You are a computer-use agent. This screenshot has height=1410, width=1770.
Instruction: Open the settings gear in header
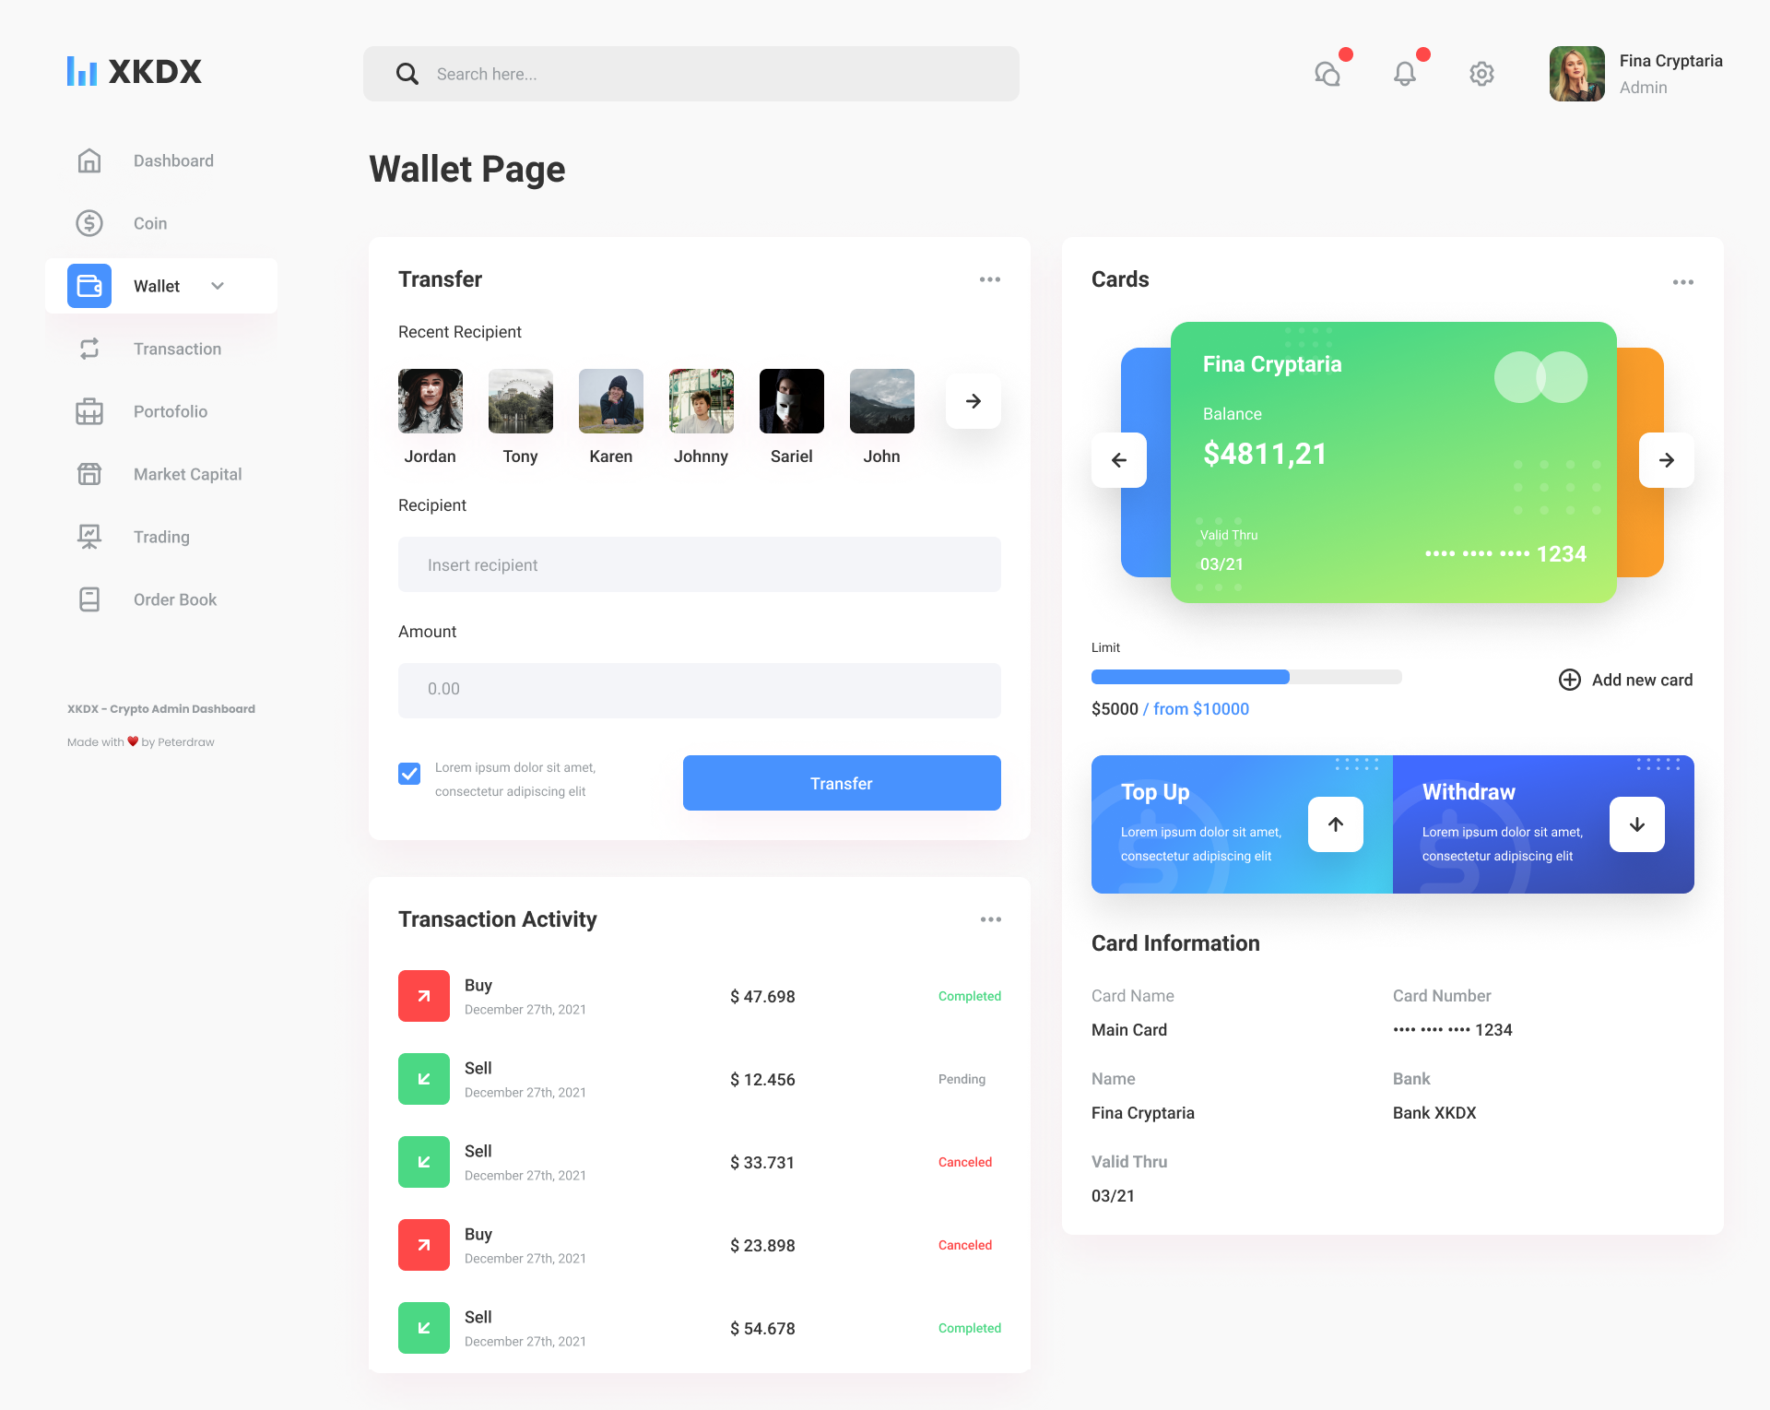[1481, 74]
